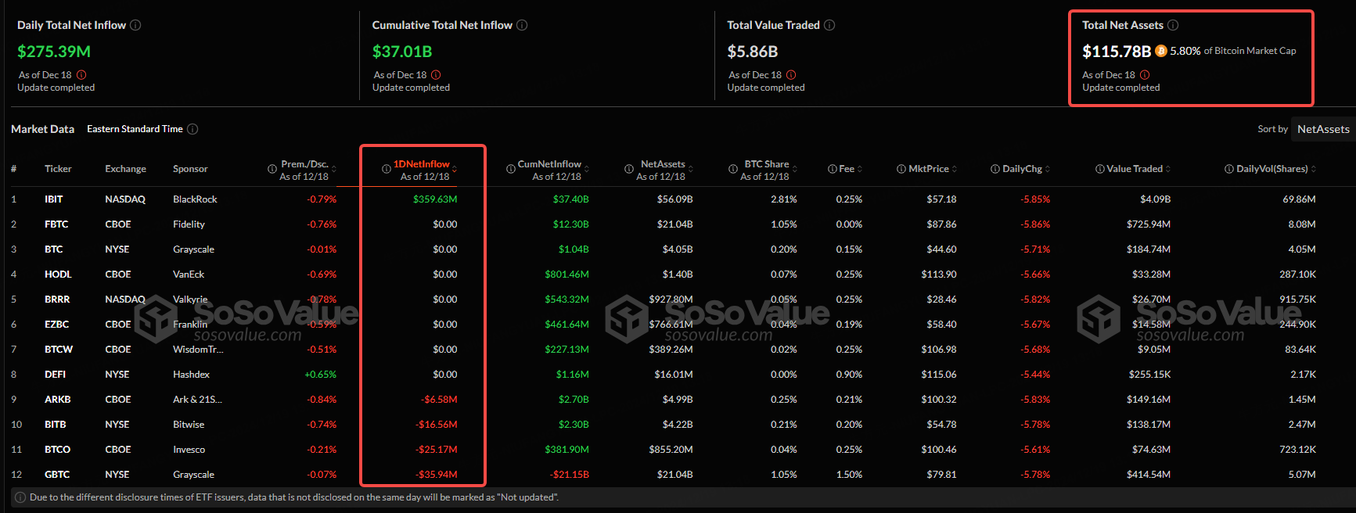Click info icon before DailyChg column header
Screen dimensions: 1356x513
click(995, 169)
